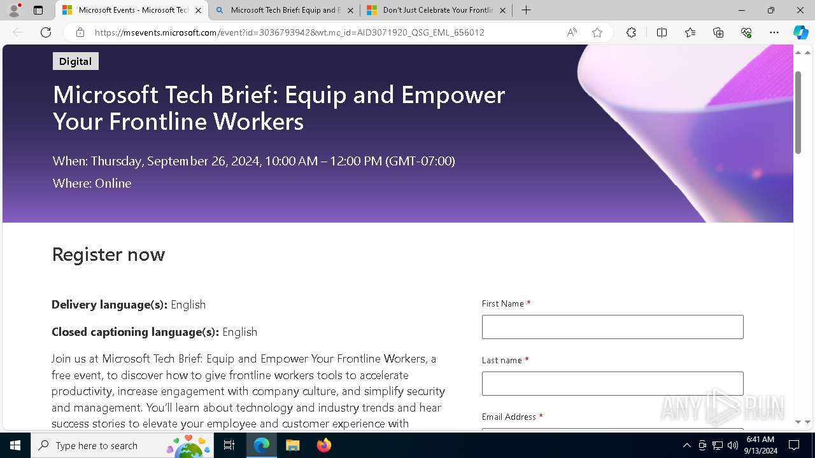Open Task View on taskbar
Viewport: 815px width, 458px height.
(x=230, y=445)
